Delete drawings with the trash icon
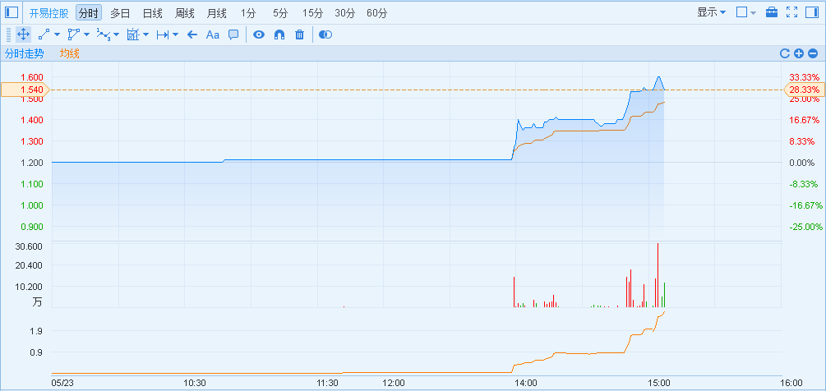The image size is (826, 391). point(299,34)
